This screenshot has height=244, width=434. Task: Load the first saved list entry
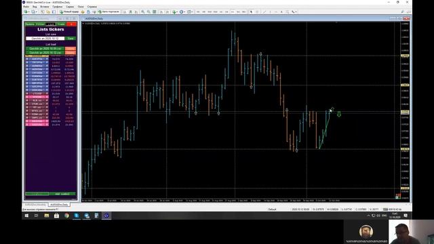[x=45, y=48]
